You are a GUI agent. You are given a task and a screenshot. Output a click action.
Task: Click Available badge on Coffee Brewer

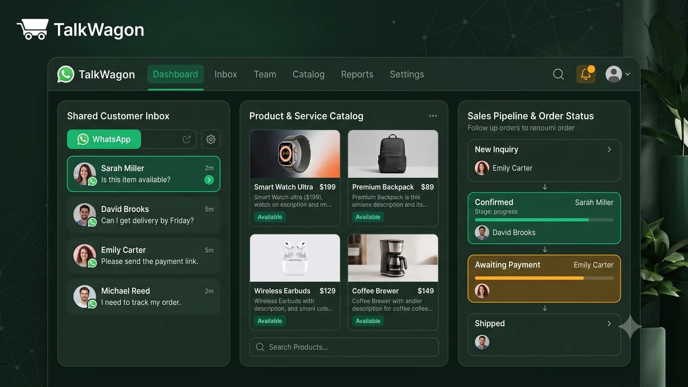coord(368,321)
